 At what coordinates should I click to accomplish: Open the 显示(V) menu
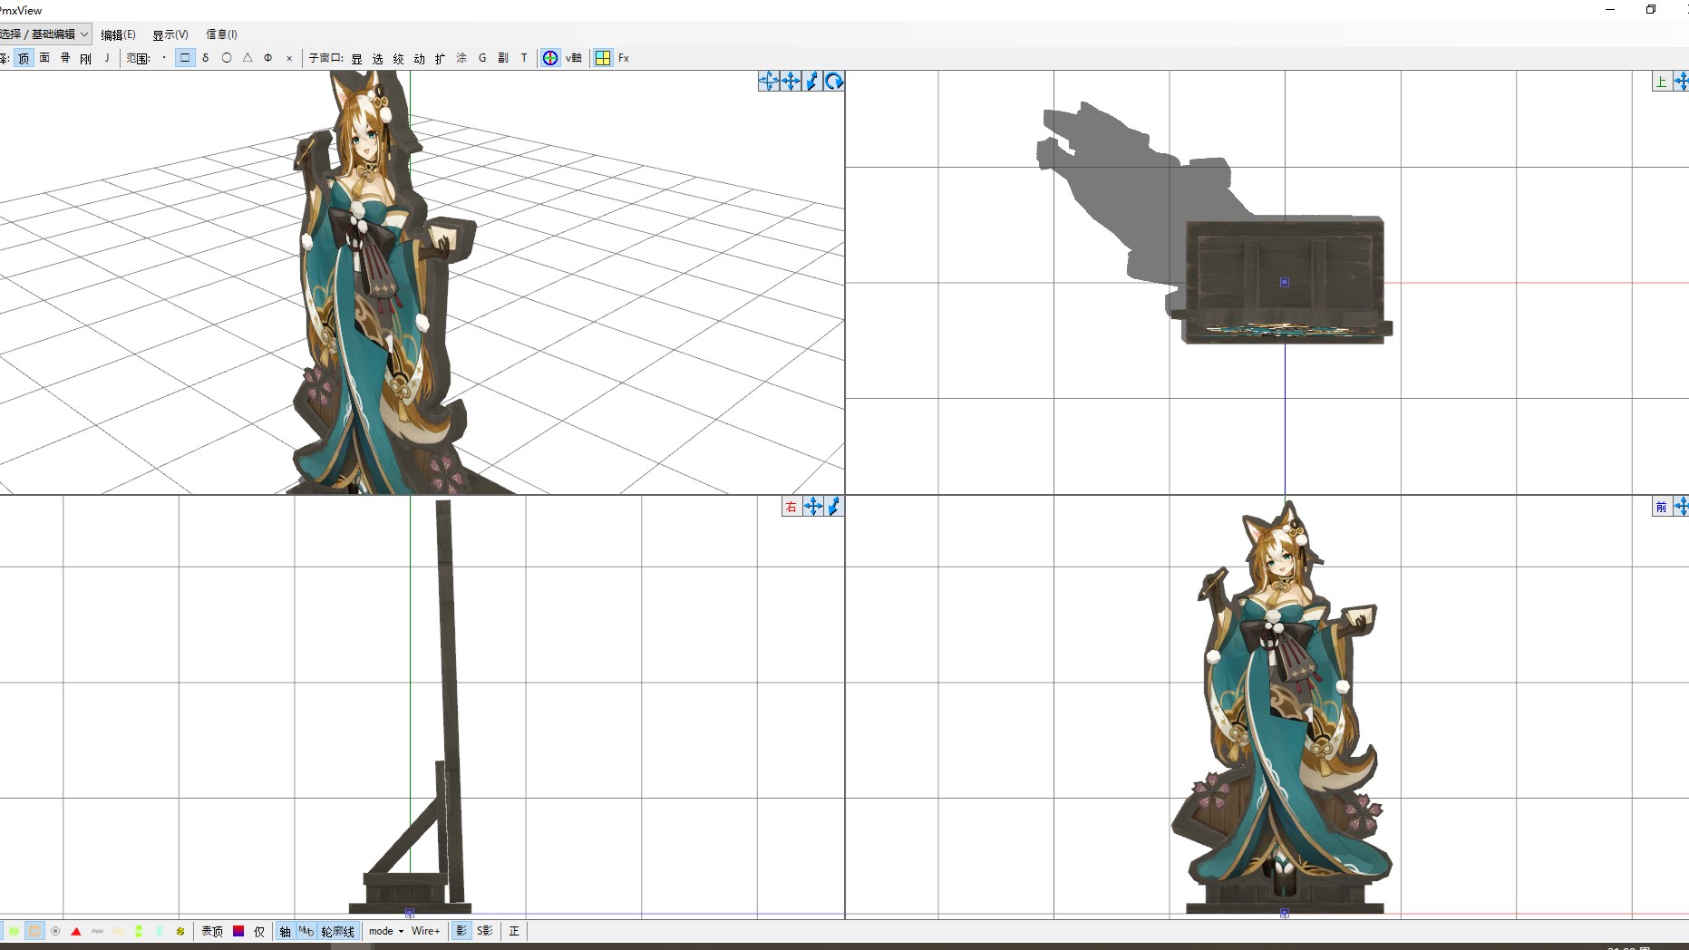coord(170,34)
